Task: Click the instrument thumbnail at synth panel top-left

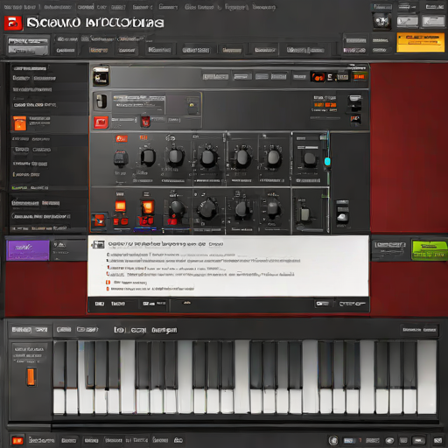Action: 101,76
